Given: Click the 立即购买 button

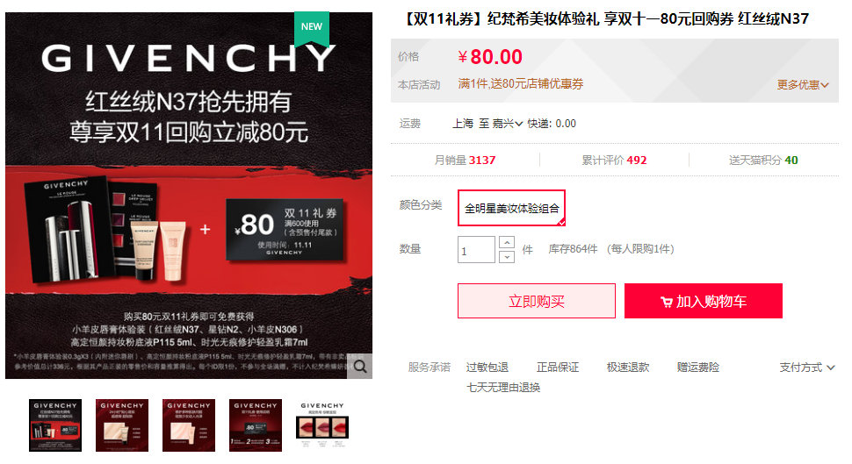Looking at the screenshot, I should [537, 301].
